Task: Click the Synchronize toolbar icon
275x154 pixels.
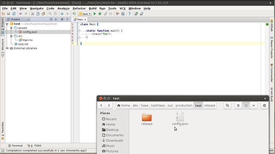Action: coord(14,14)
